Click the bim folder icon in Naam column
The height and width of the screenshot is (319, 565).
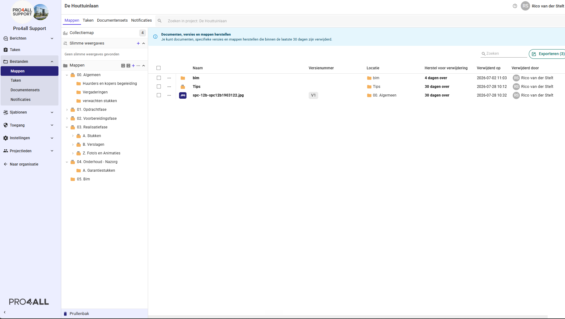point(183,78)
